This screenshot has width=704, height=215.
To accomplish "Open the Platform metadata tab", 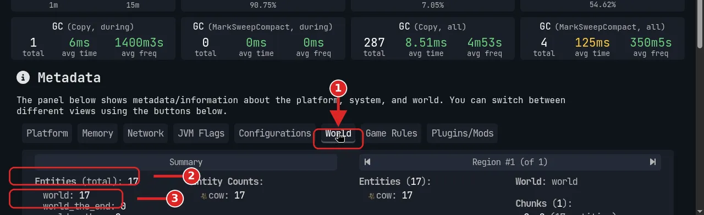I will 47,133.
